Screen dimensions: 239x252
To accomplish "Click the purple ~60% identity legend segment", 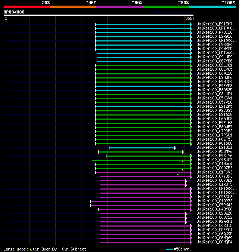I will point(119,7).
